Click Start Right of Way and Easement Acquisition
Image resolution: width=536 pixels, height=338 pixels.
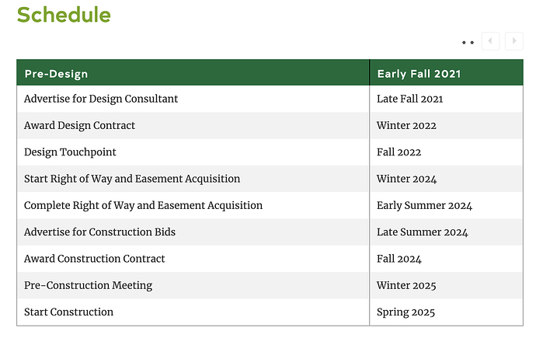[132, 179]
